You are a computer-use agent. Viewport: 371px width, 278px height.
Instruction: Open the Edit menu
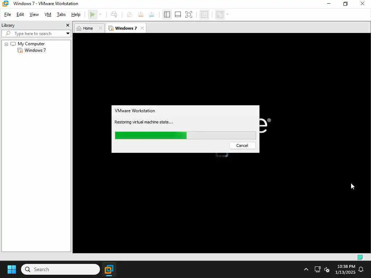[20, 14]
